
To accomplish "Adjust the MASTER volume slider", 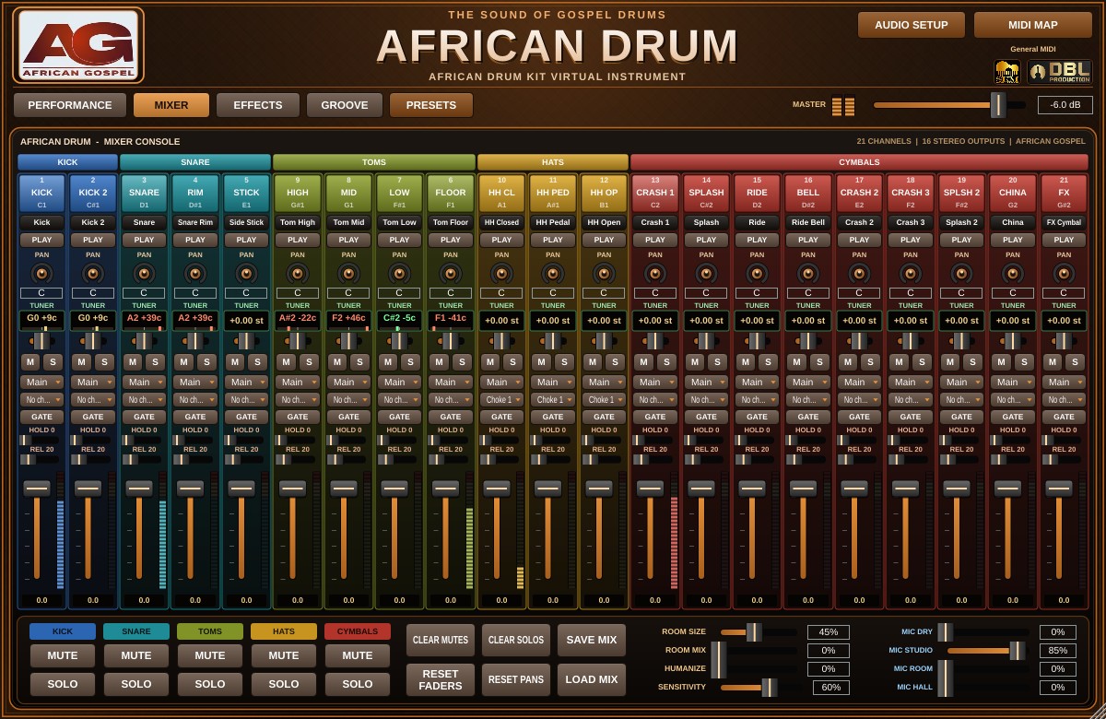I will pyautogui.click(x=949, y=105).
